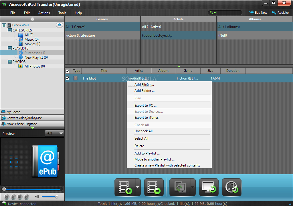Click the Movies category film icon
The width and height of the screenshot is (293, 206).
click(x=21, y=44)
